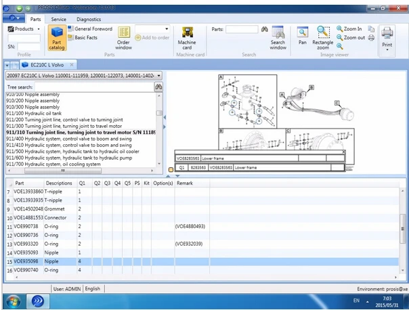Open General Foreword
The width and height of the screenshot is (409, 310).
pyautogui.click(x=90, y=29)
